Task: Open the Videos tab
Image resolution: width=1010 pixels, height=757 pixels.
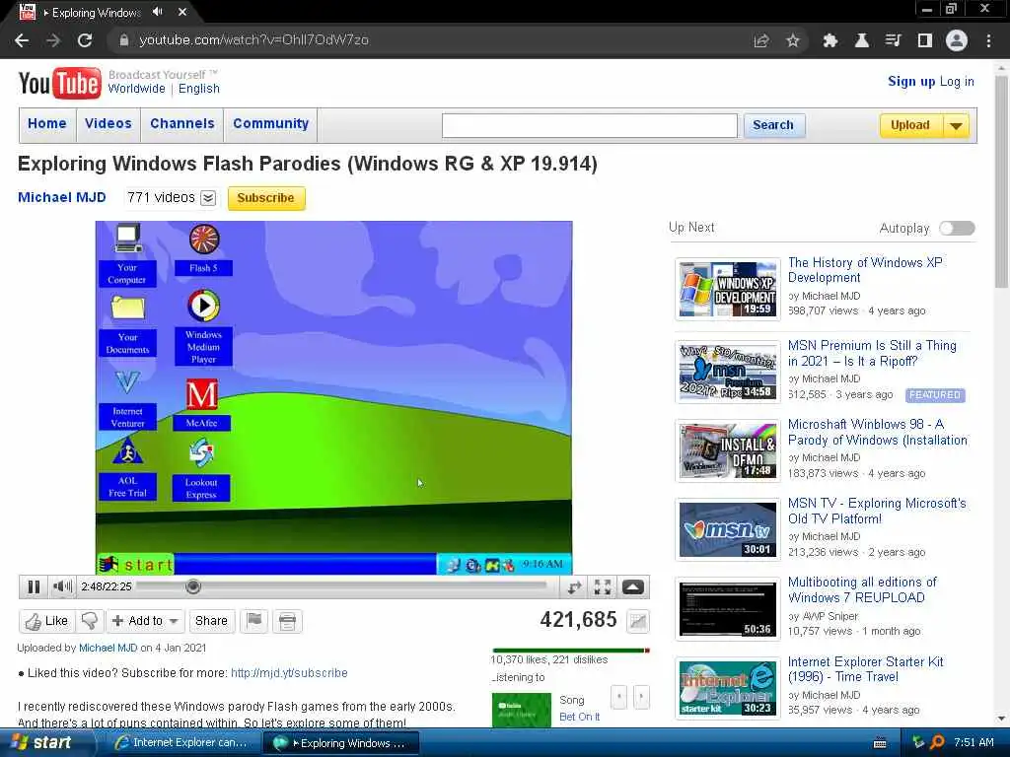Action: click(x=108, y=123)
